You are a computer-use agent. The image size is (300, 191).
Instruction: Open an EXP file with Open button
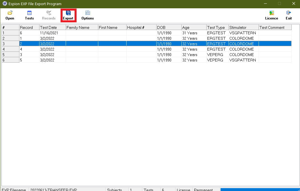coord(10,15)
